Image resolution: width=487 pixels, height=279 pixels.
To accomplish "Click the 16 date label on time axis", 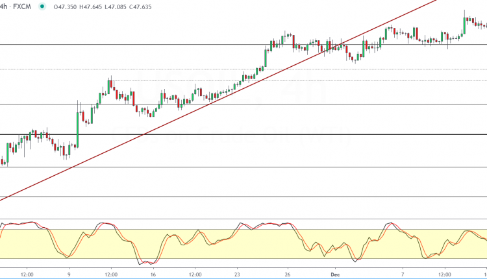I will (152, 274).
